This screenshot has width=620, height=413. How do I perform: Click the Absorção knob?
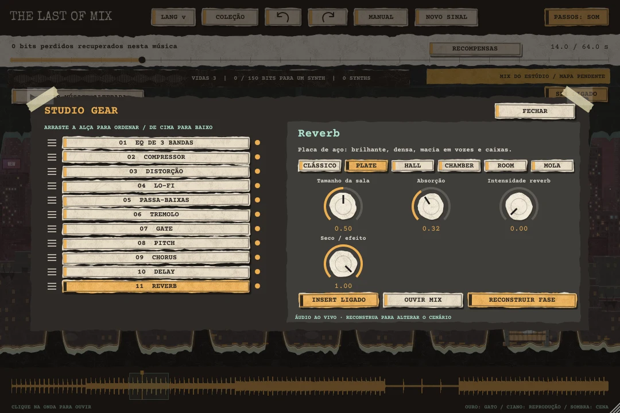click(x=431, y=206)
